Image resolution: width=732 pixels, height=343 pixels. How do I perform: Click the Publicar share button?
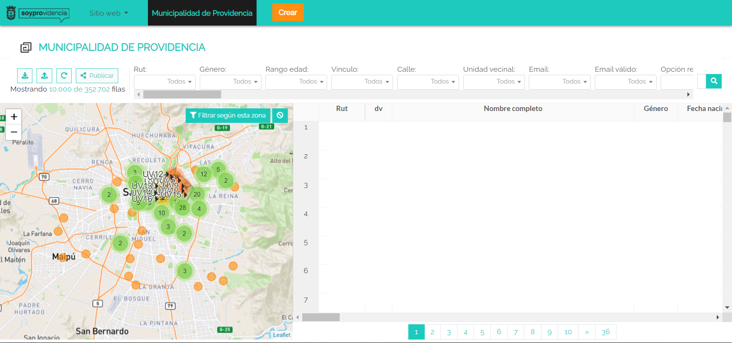coord(97,76)
